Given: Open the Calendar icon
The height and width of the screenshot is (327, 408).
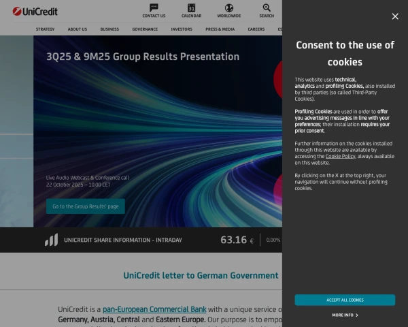Looking at the screenshot, I should pos(191,8).
